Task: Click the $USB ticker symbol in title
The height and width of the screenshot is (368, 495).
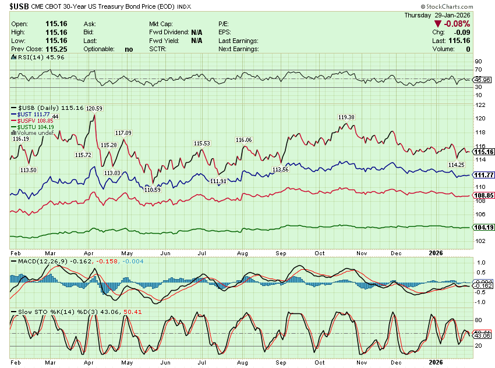Action: [x=19, y=6]
